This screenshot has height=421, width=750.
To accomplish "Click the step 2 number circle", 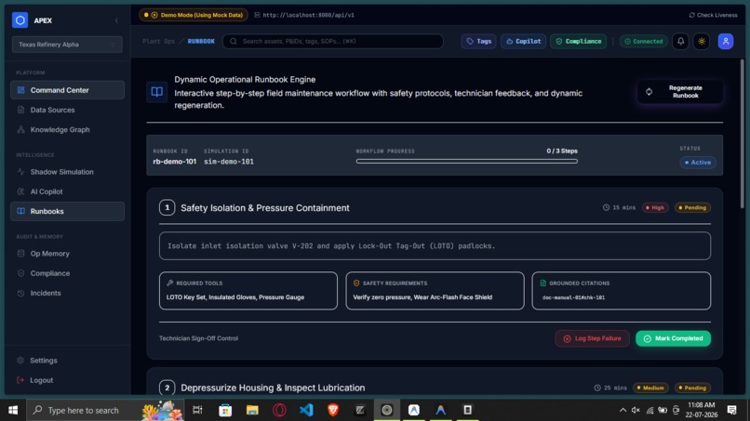I will (167, 388).
